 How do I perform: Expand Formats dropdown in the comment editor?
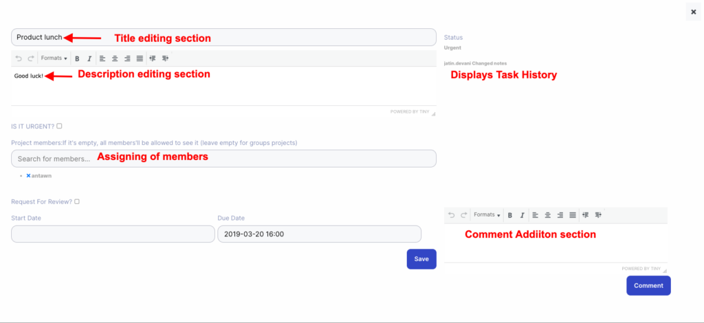coord(487,215)
